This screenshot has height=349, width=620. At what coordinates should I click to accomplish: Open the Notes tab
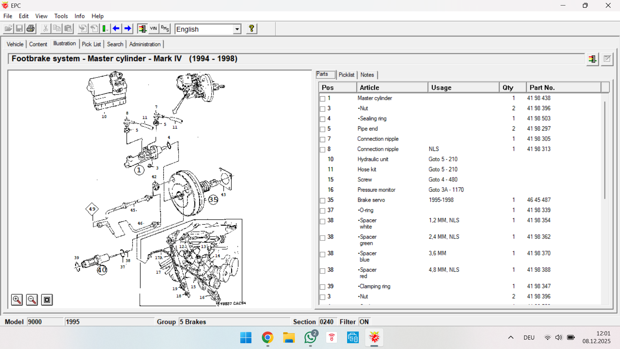tap(367, 75)
